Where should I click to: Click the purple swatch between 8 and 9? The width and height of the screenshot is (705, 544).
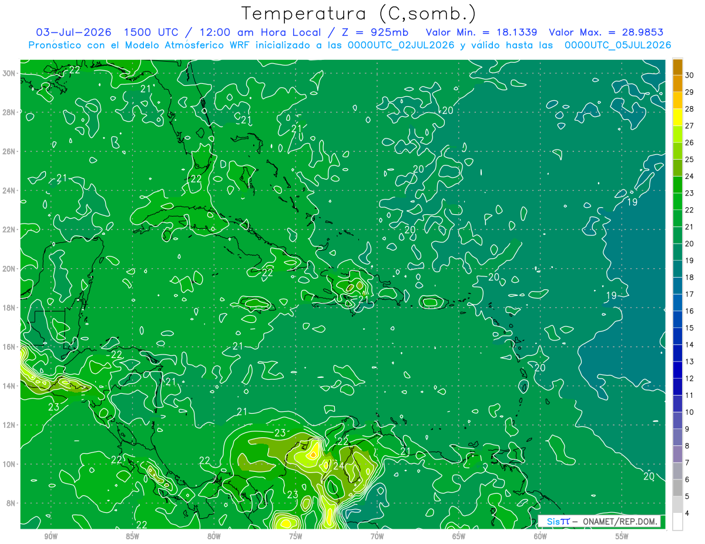pyautogui.click(x=677, y=438)
